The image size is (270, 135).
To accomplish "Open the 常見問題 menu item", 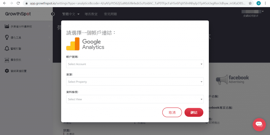I will [110, 14].
